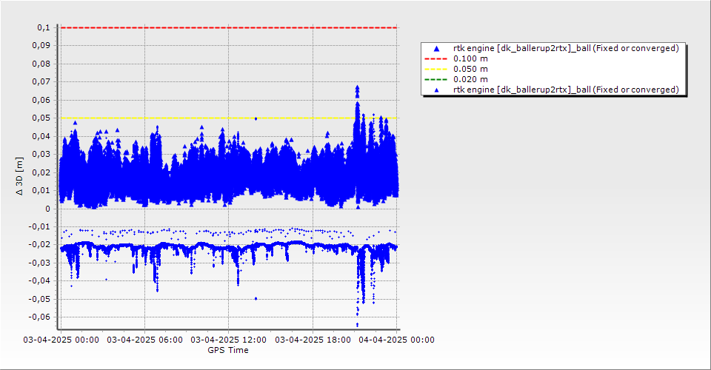Click the '0,09' y-axis tick label

[x=41, y=46]
